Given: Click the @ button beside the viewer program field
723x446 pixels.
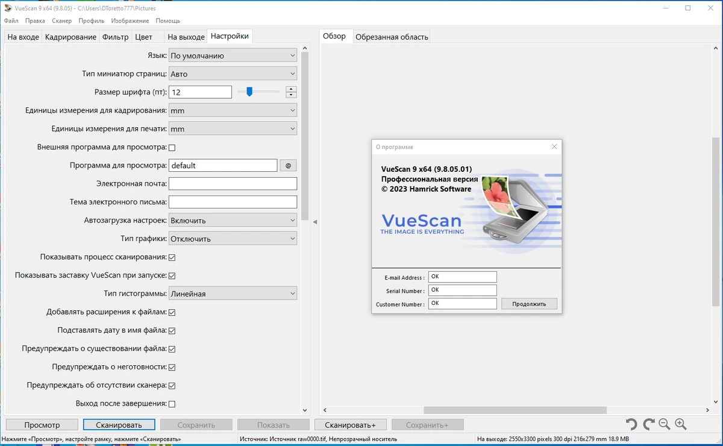Looking at the screenshot, I should tap(288, 165).
